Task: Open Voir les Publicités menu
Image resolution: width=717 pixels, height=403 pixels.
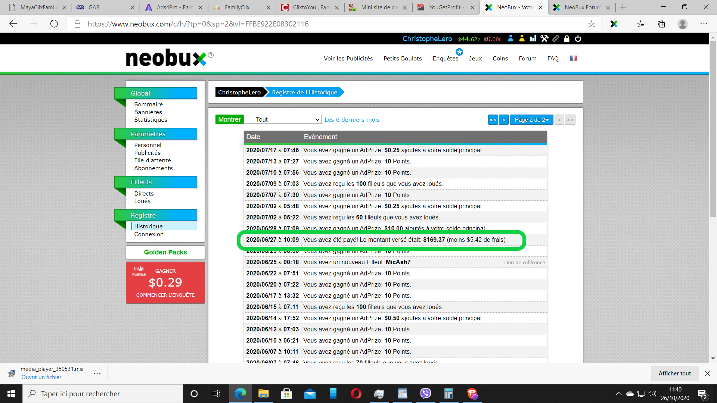Action: [348, 58]
